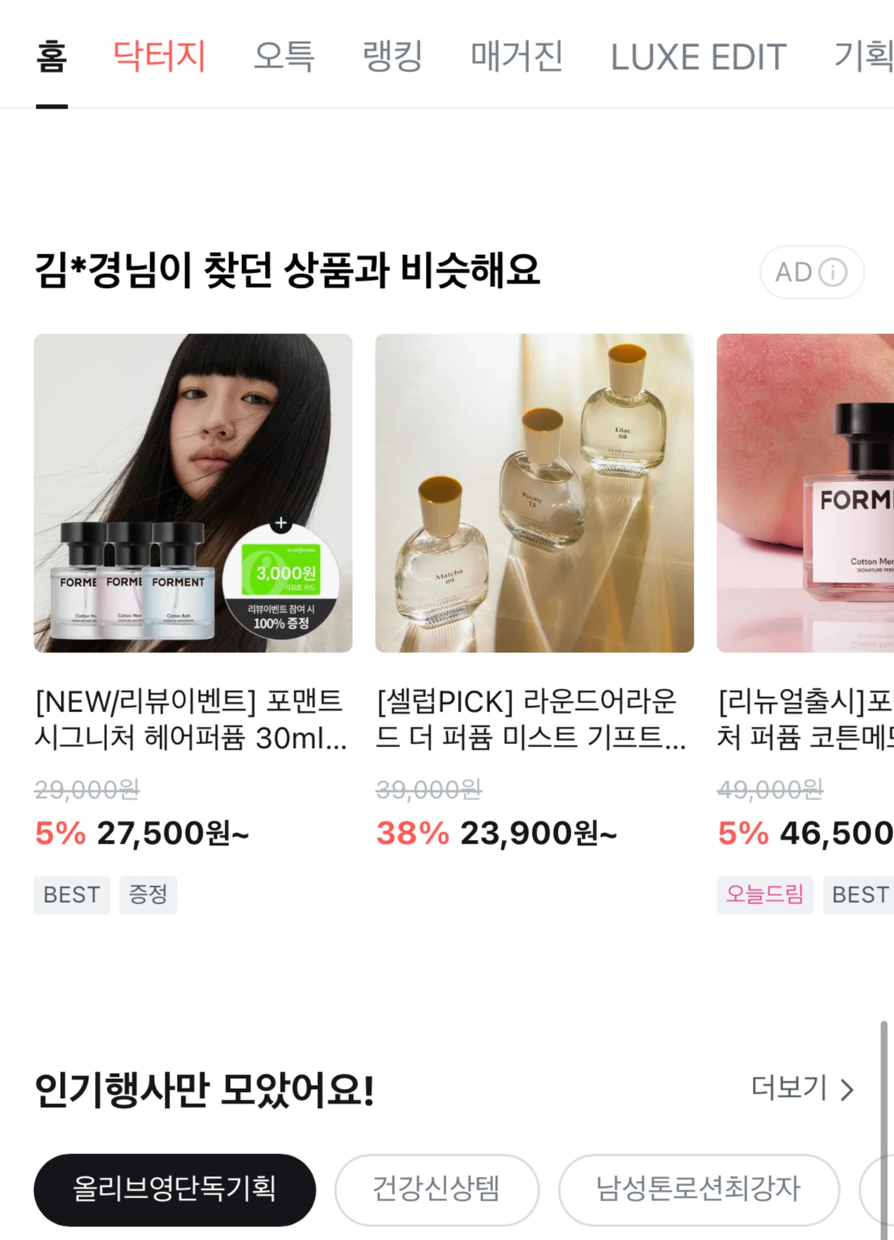The height and width of the screenshot is (1240, 894).
Task: Open the partially visible 기획 tab
Action: pos(864,57)
